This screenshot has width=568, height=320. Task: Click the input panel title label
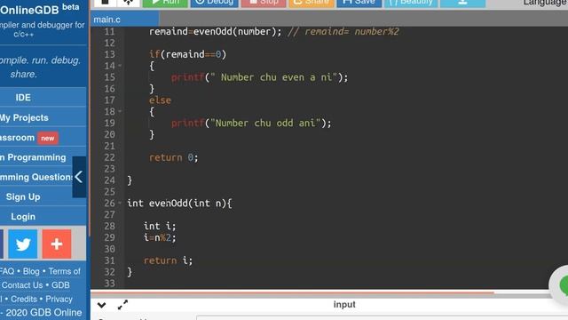[x=344, y=304]
